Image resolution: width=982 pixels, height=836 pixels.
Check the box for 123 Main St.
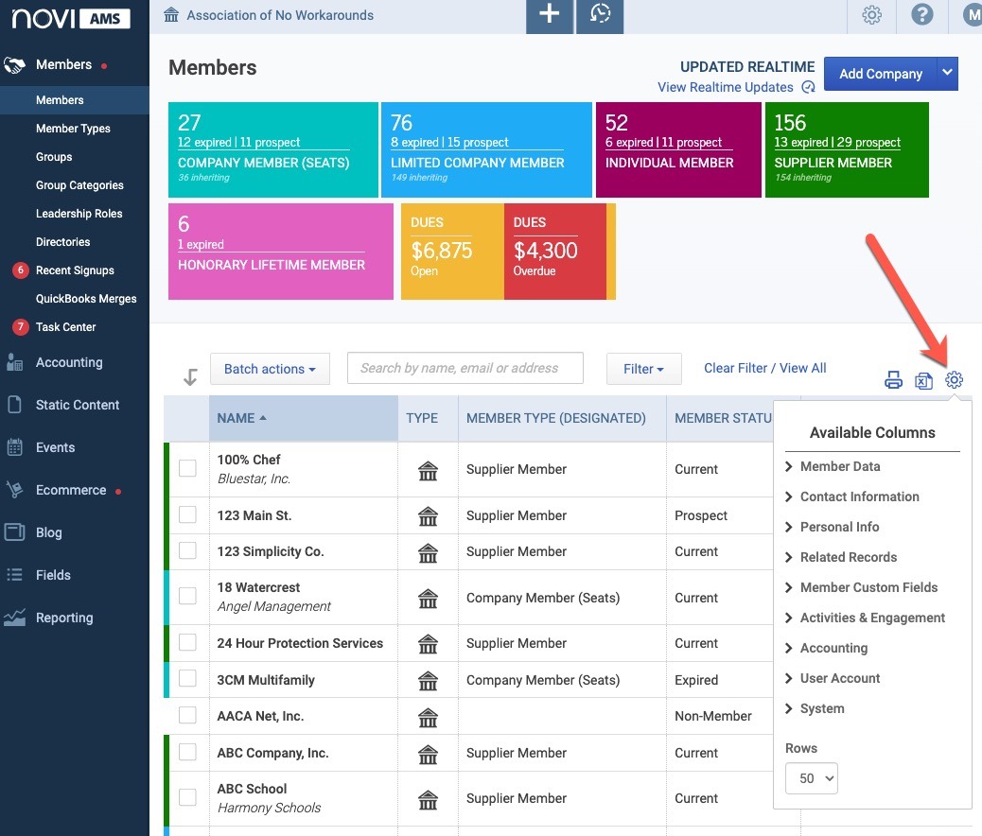click(x=187, y=514)
